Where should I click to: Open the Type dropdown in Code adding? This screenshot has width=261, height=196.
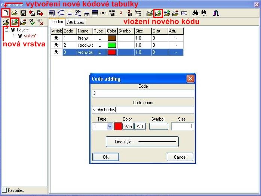point(110,127)
